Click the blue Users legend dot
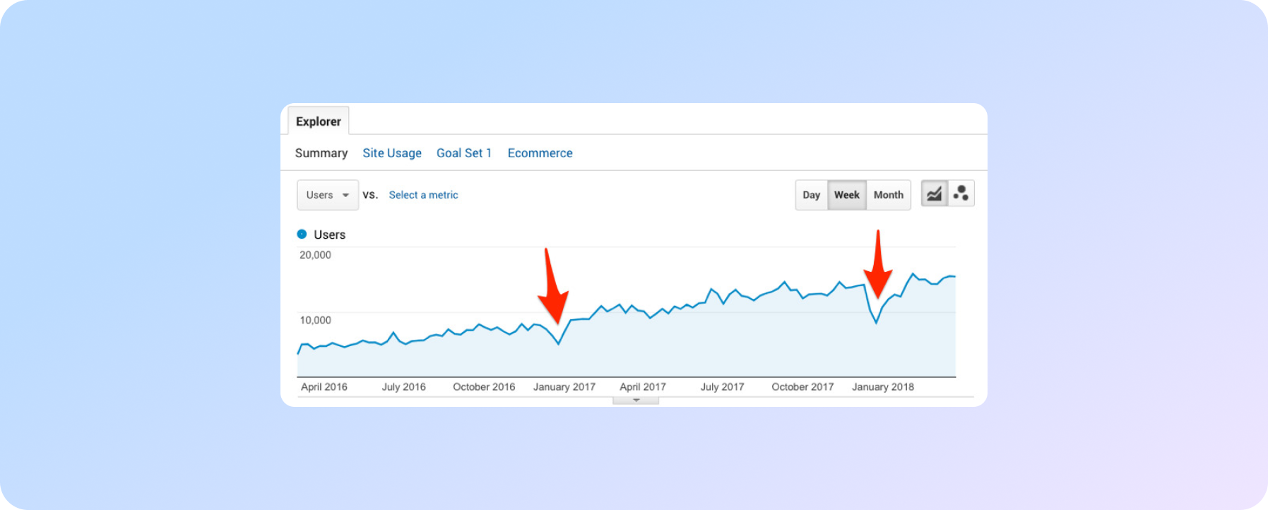This screenshot has height=510, width=1268. (x=302, y=234)
